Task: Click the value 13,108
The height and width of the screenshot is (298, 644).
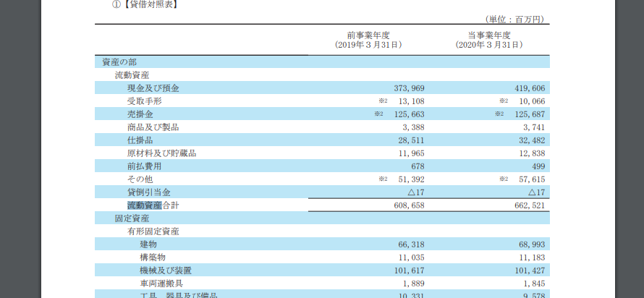Action: pos(411,101)
